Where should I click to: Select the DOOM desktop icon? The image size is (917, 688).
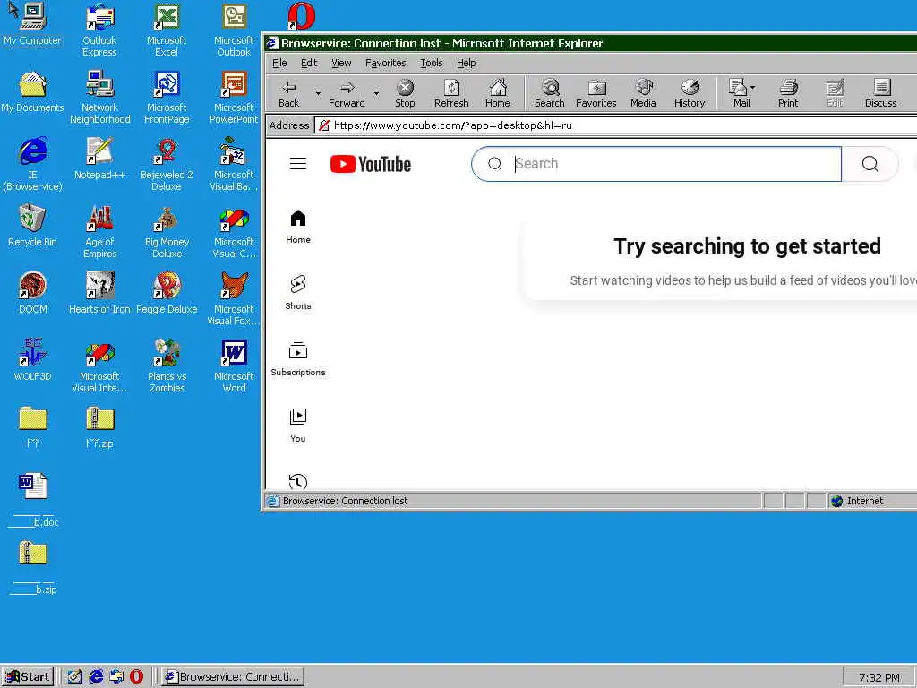click(33, 293)
